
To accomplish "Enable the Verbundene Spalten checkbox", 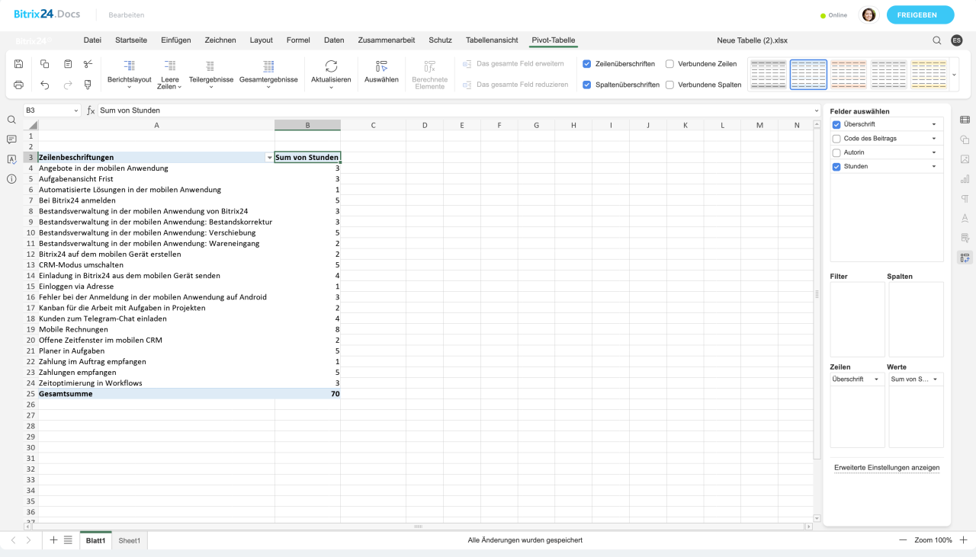I will (x=669, y=85).
